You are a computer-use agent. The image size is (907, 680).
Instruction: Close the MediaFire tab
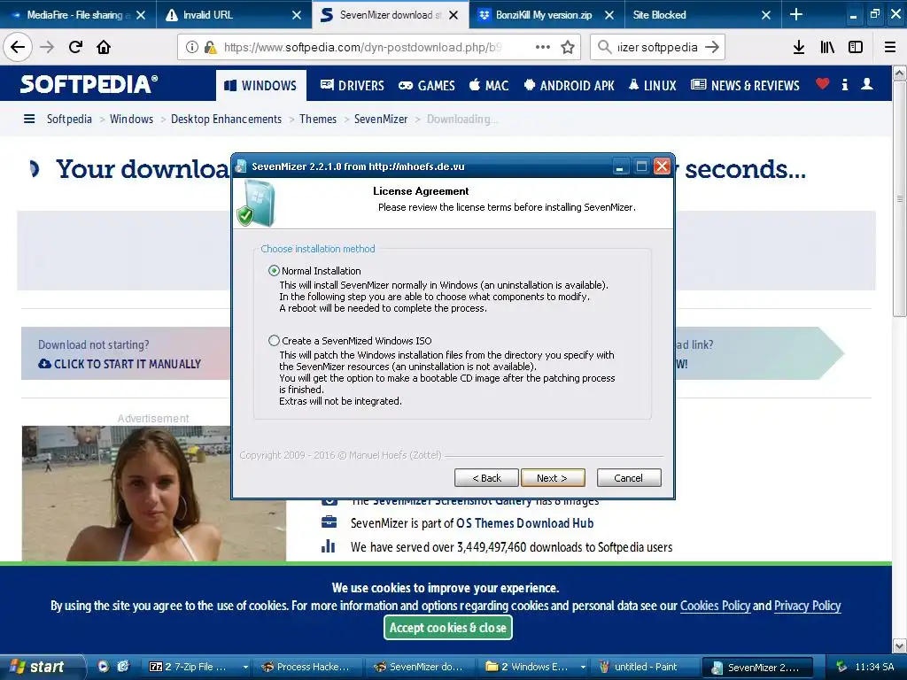[141, 15]
